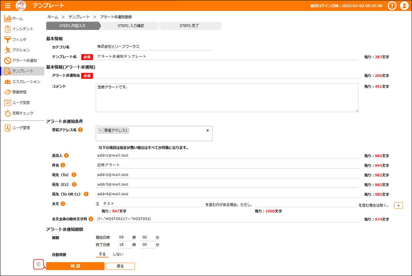Viewport: 412px width, 276px height.
Task: Click the インシデント clipboard icon
Action: [x=8, y=29]
